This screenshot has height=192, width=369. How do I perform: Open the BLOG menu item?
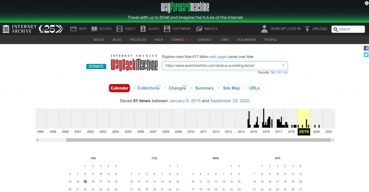tap(117, 40)
